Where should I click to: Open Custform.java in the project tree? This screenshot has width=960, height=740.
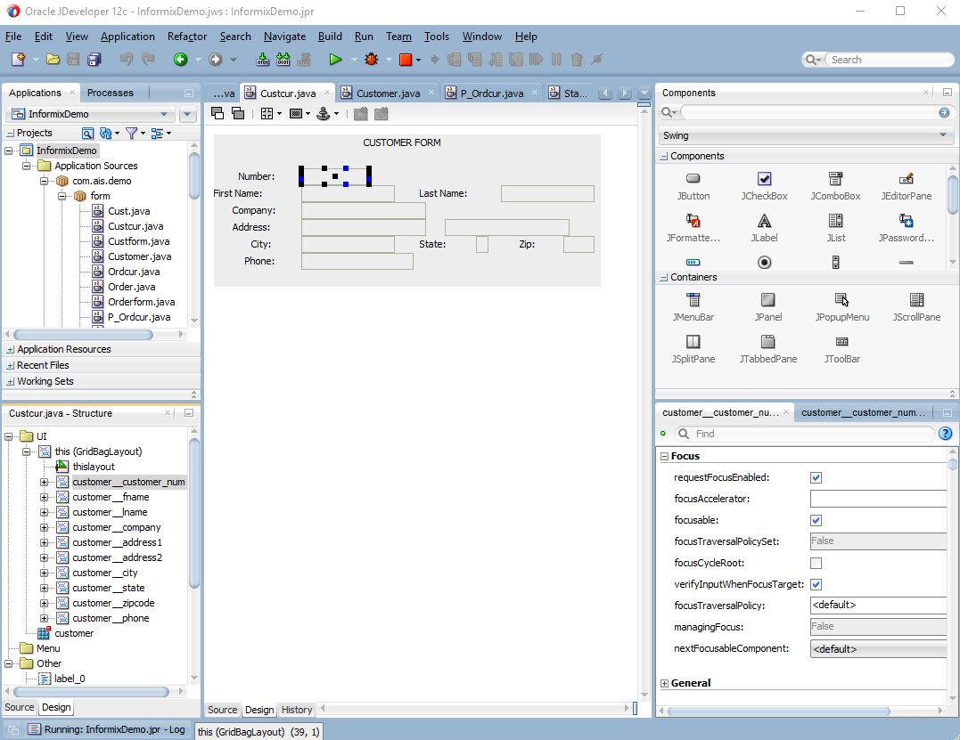coord(138,241)
